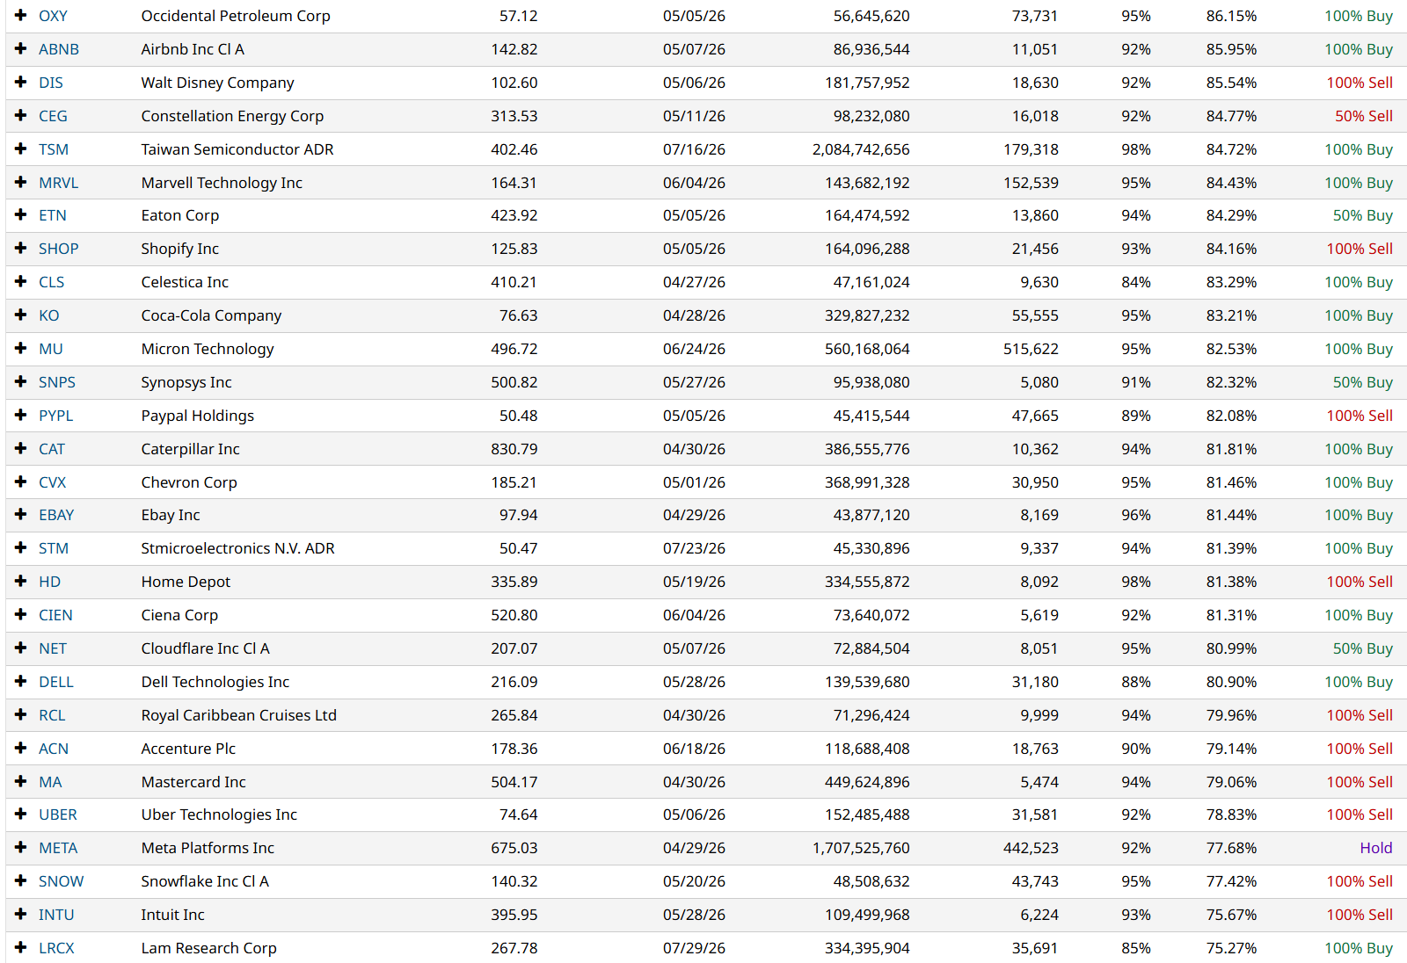The image size is (1407, 963).
Task: Expand the STM row details
Action: [21, 548]
